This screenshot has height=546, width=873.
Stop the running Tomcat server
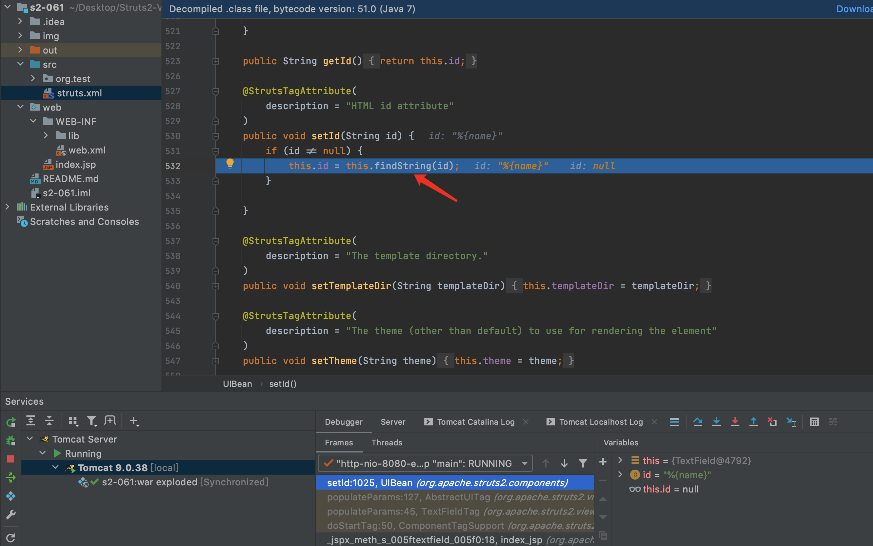tap(11, 459)
